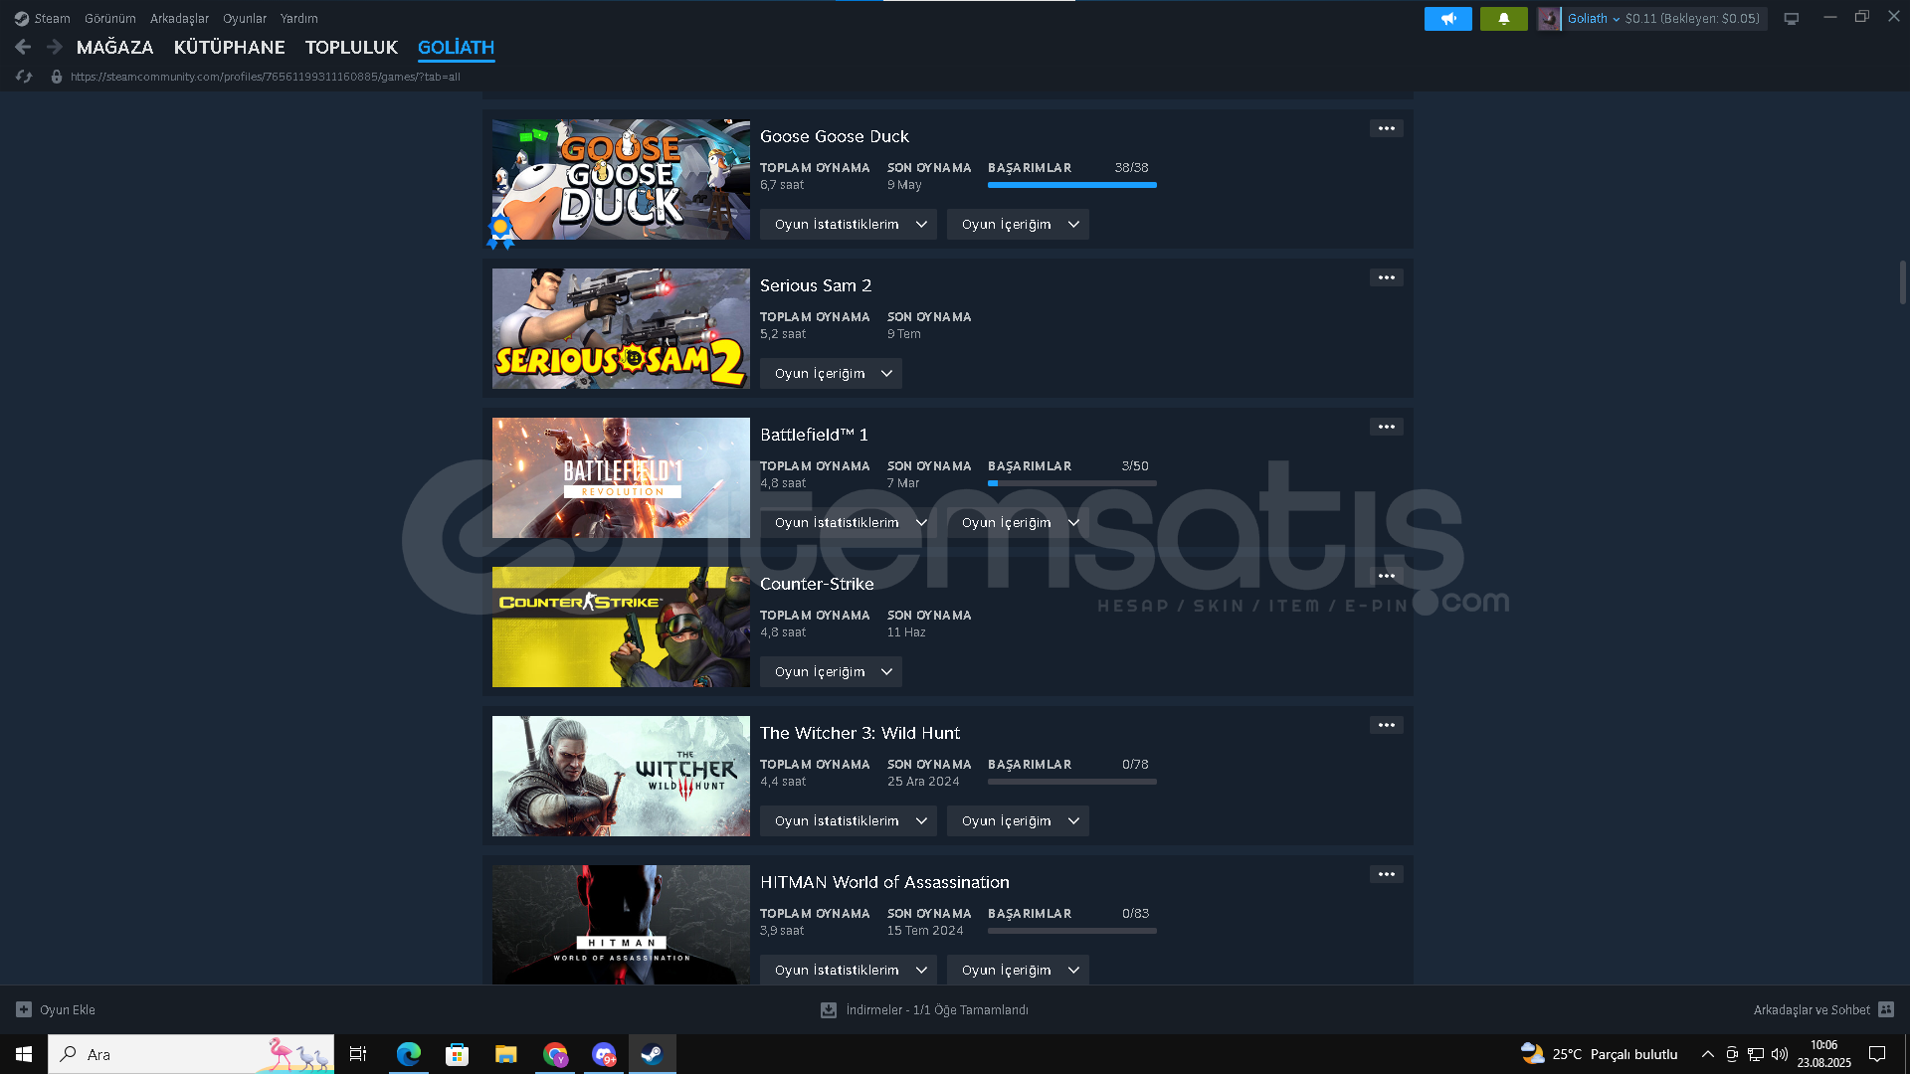This screenshot has width=1910, height=1074.
Task: Go forward with the right arrow
Action: [x=55, y=47]
